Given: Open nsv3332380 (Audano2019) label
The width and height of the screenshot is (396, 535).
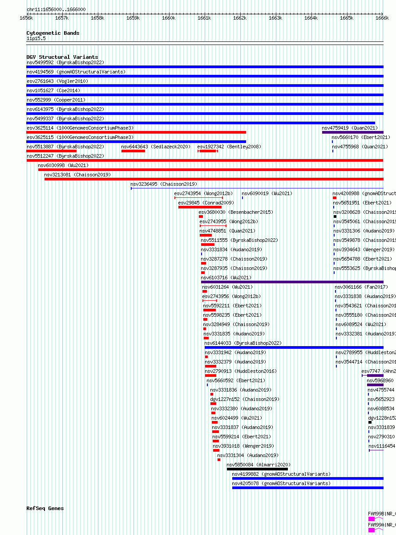Looking at the screenshot, I should coord(242,409).
